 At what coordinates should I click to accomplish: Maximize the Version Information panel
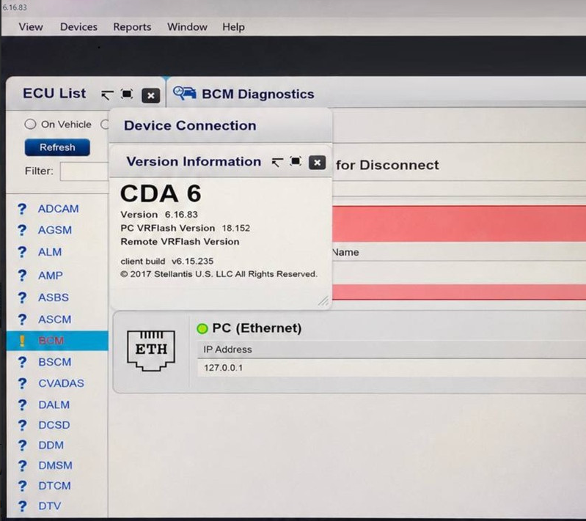pos(296,161)
